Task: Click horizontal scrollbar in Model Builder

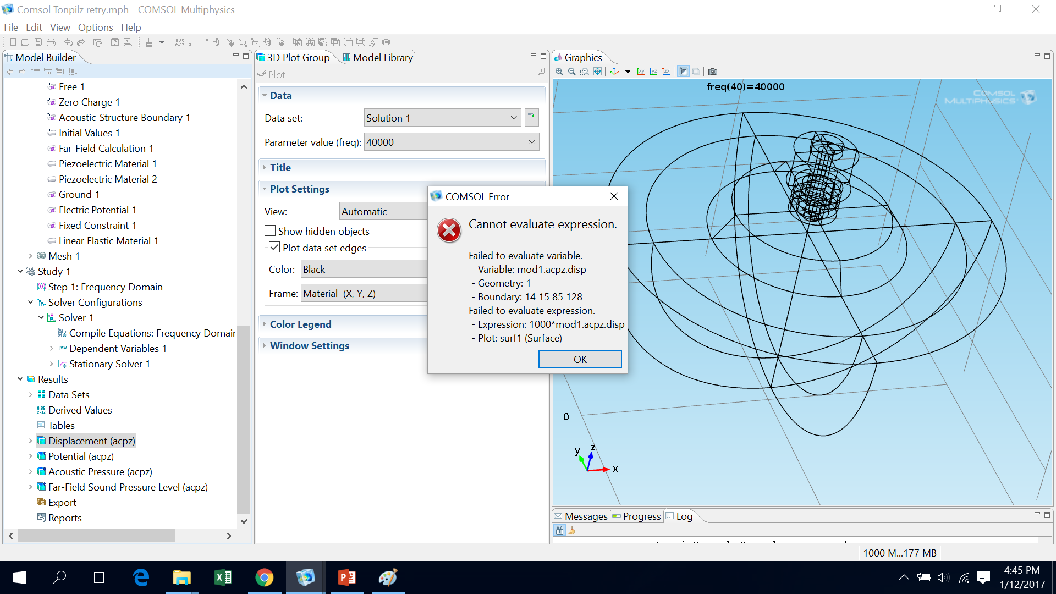Action: 96,536
